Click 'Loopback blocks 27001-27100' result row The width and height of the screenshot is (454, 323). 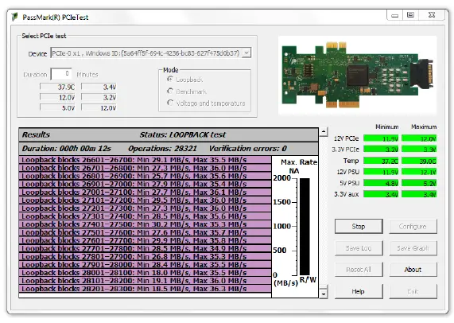point(145,193)
